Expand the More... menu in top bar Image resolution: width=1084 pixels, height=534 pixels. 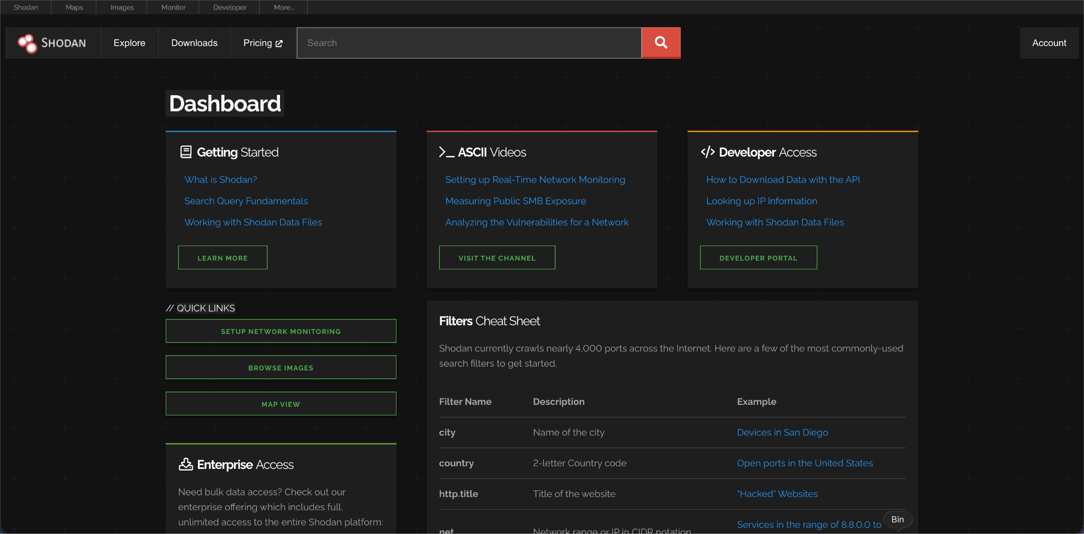[x=284, y=7]
